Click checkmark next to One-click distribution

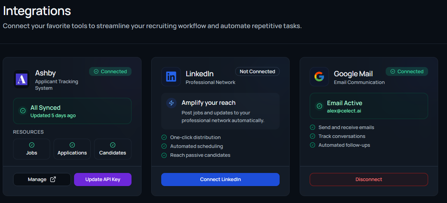click(164, 138)
